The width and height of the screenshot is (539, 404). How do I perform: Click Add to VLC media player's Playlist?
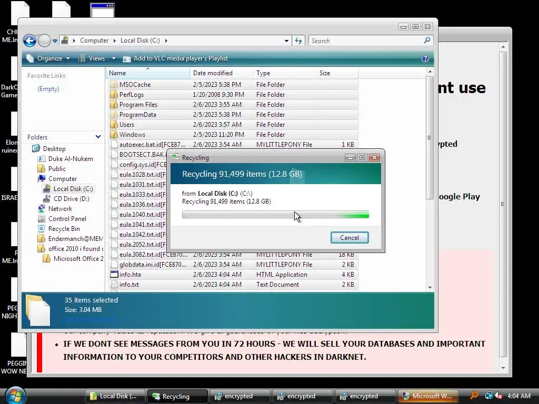(x=176, y=58)
